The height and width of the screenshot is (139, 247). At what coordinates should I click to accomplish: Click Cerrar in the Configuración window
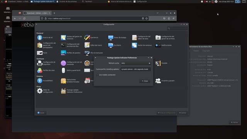coord(183,113)
